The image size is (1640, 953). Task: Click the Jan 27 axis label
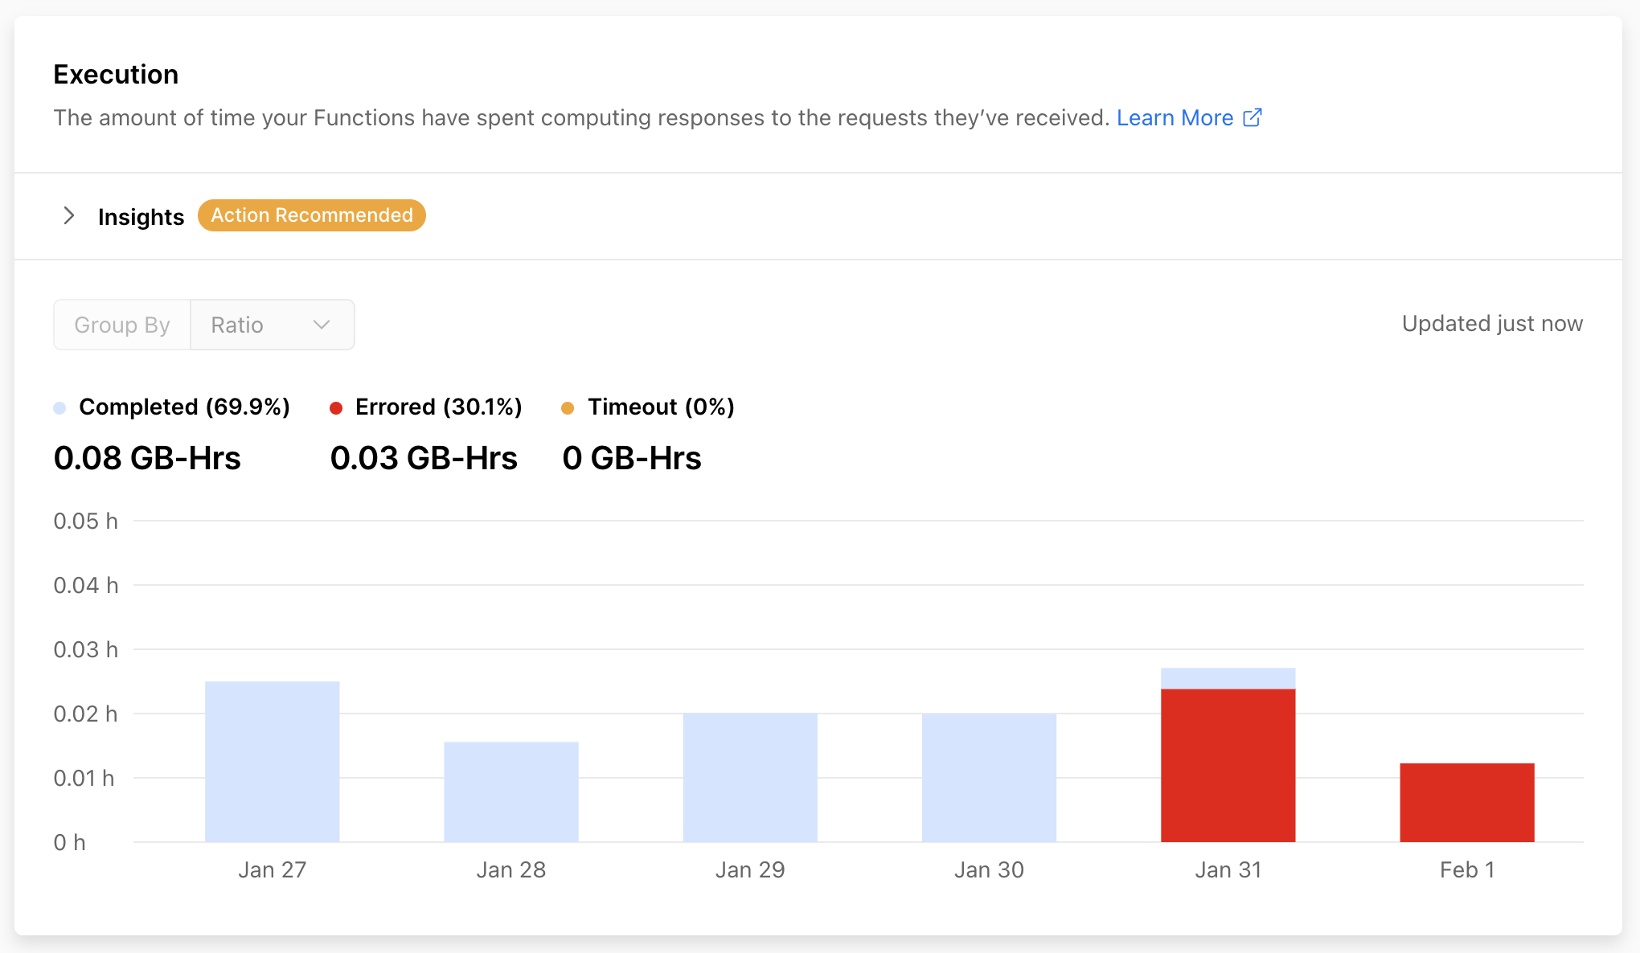273,869
